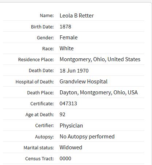Click the Census Tract label
The width and height of the screenshot is (152, 165).
pyautogui.click(x=39, y=159)
